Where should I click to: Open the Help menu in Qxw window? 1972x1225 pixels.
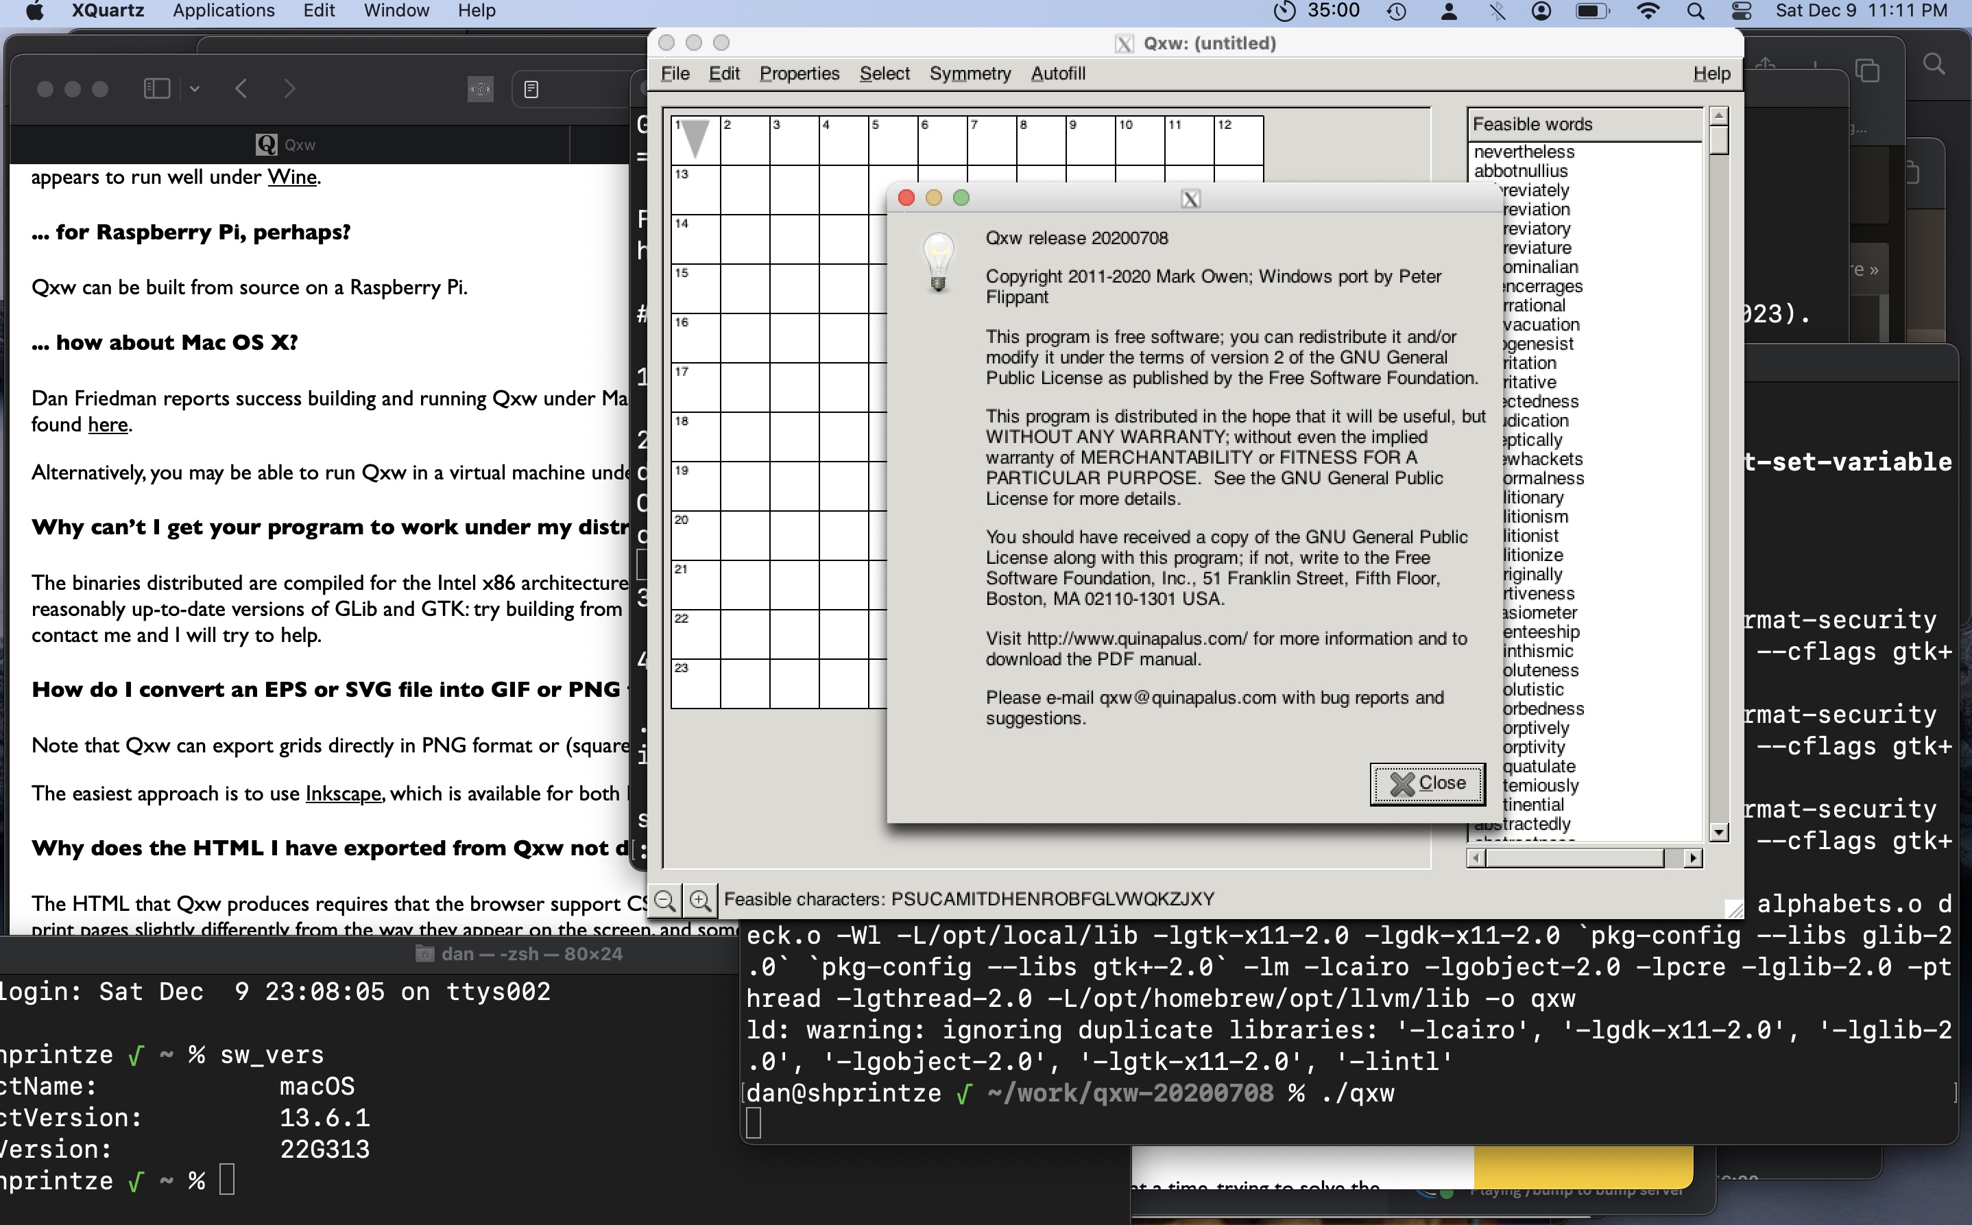point(1711,73)
